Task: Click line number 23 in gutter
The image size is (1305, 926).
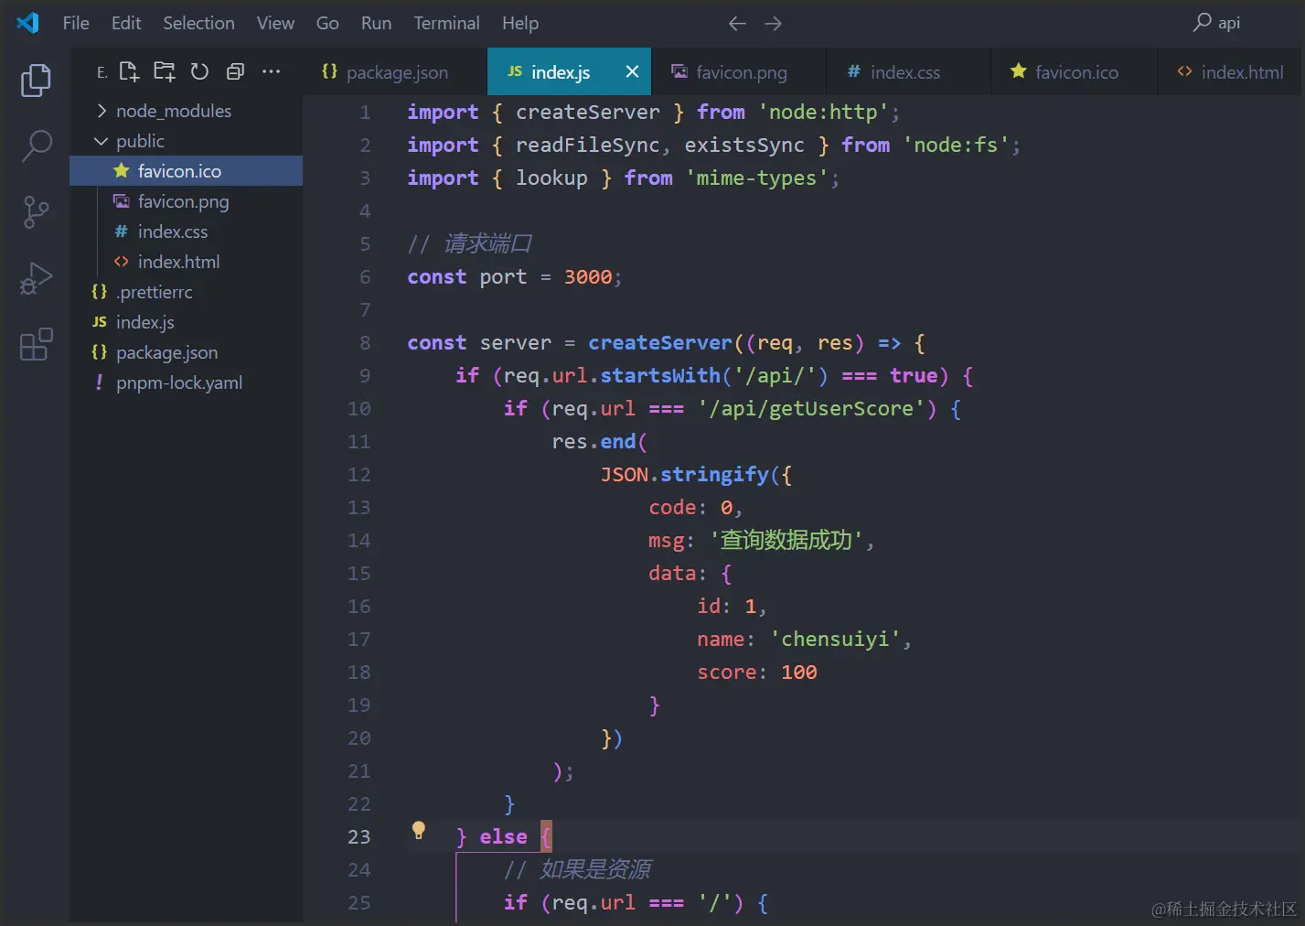Action: pyautogui.click(x=359, y=836)
